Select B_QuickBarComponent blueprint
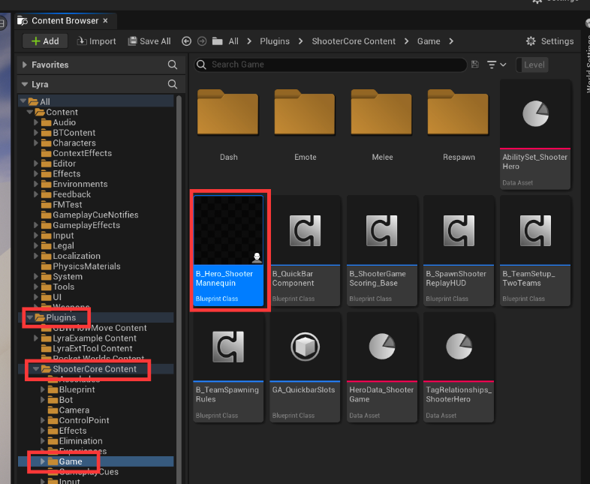 306,251
